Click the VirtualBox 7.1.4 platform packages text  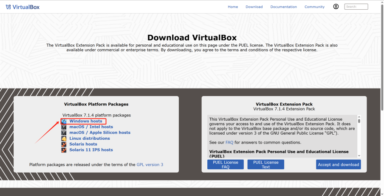[96, 115]
